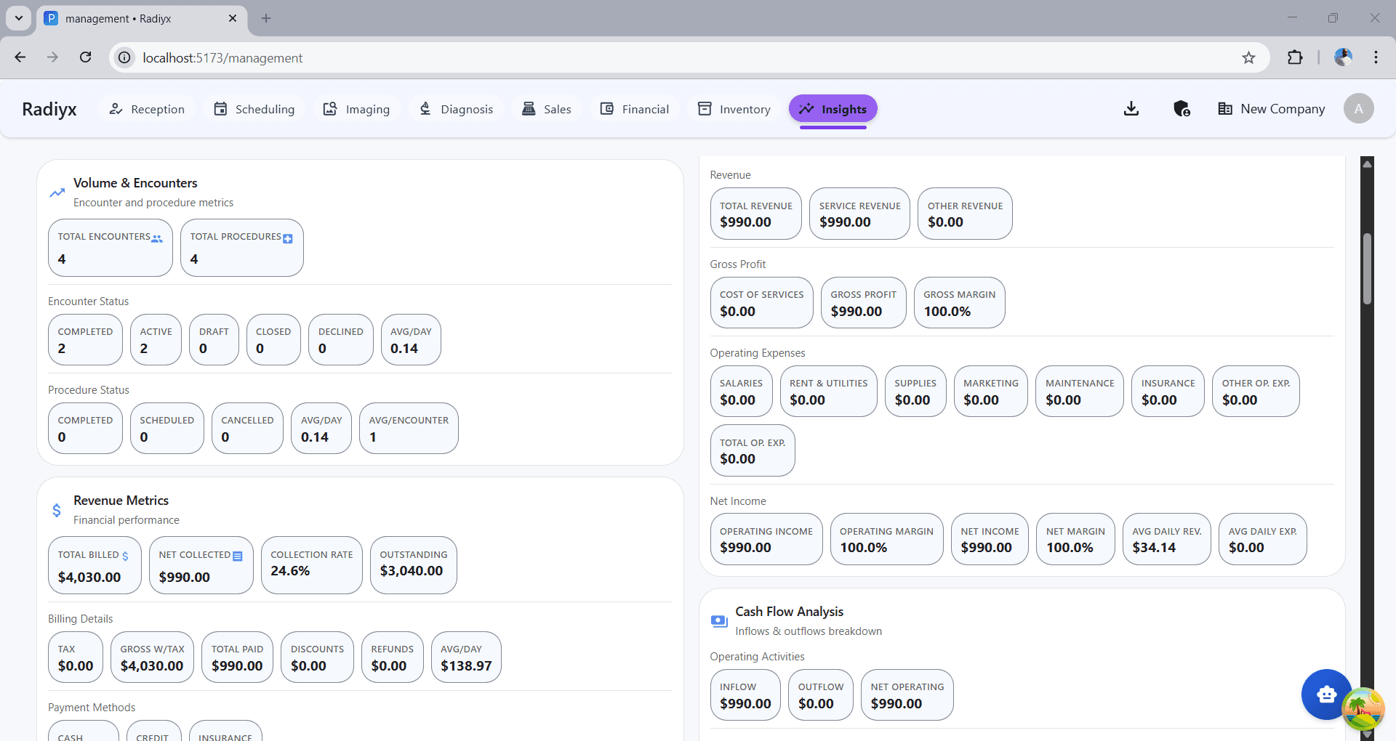Click people icon in Total Encounters card

[157, 238]
